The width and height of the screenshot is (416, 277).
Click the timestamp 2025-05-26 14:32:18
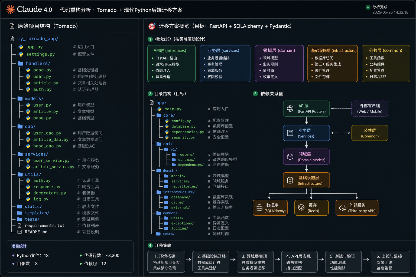390,12
